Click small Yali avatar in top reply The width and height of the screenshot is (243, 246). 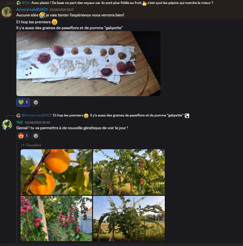point(19,3)
